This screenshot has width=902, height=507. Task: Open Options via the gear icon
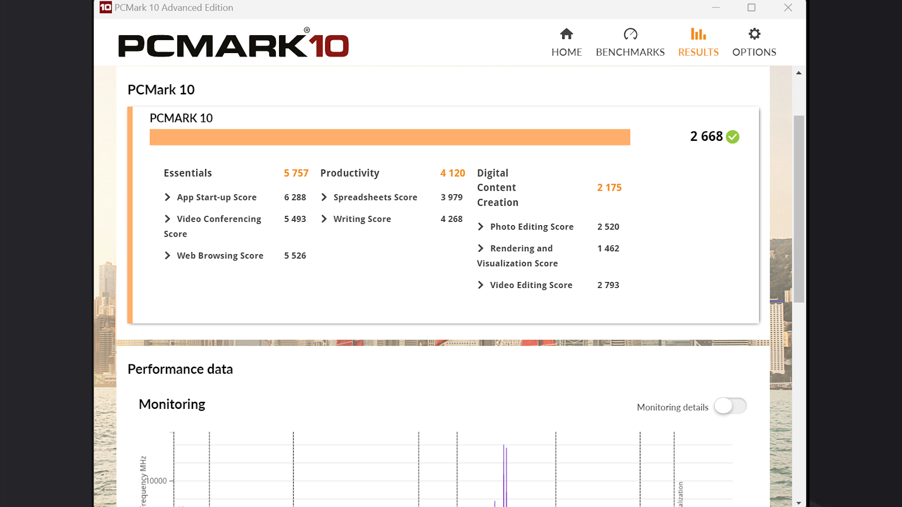(x=754, y=34)
